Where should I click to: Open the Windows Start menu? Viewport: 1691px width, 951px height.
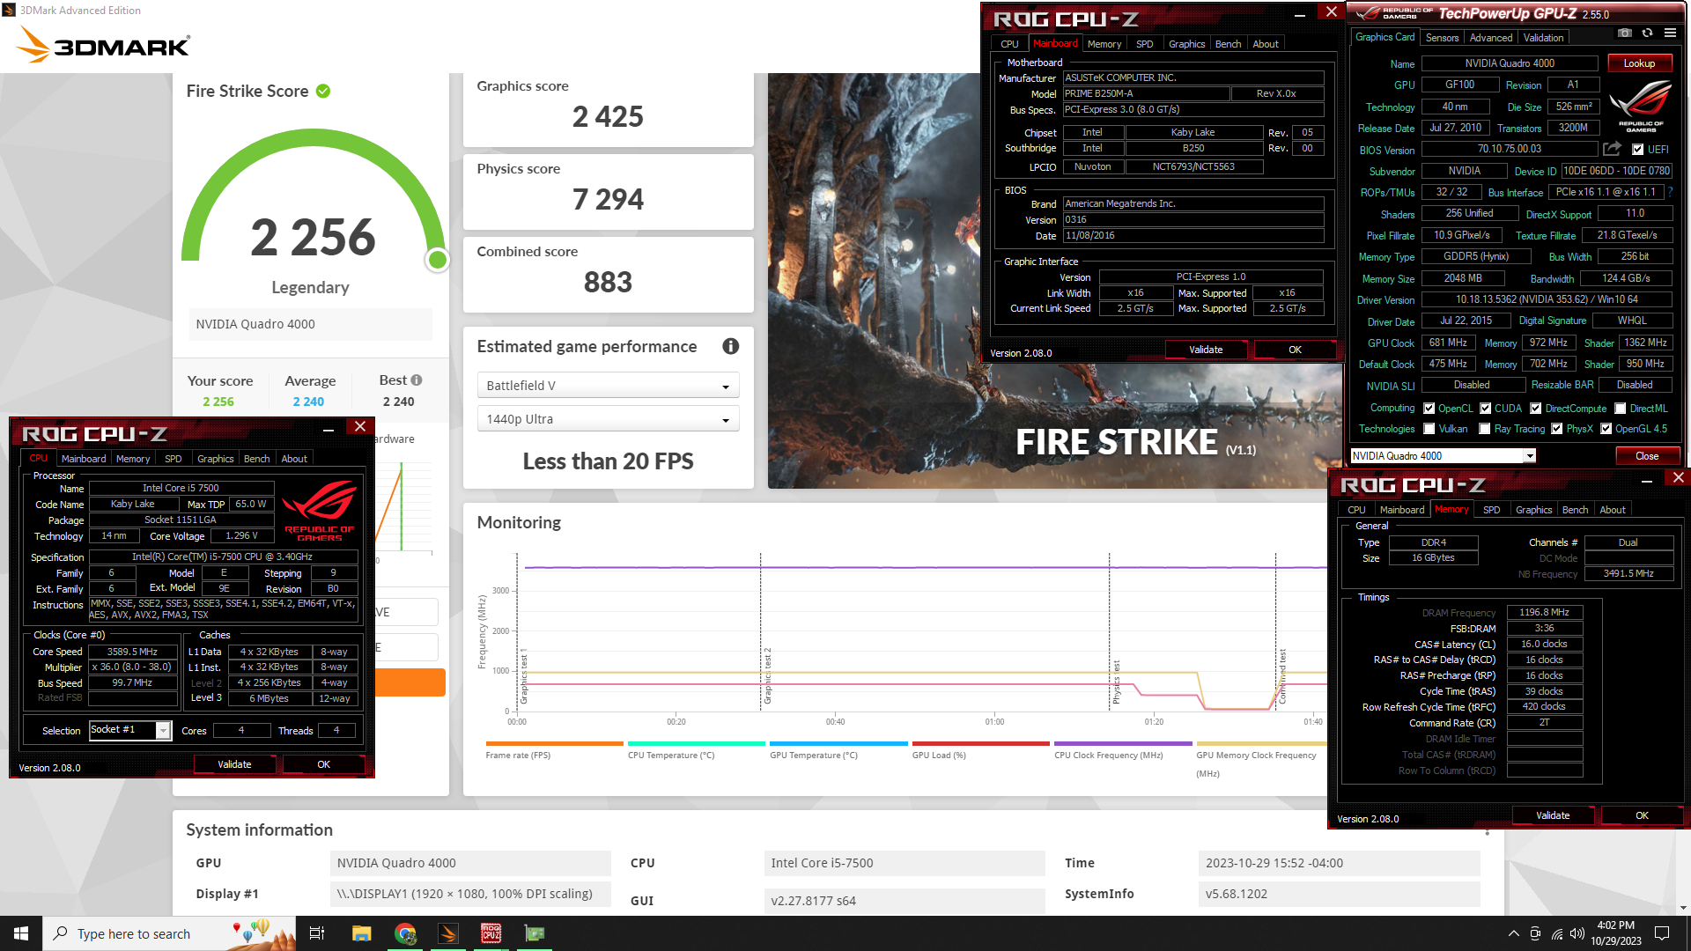point(21,933)
